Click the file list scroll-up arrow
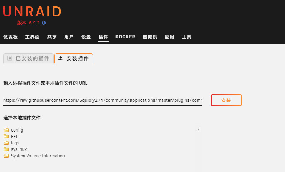285x172 pixels. click(198, 130)
